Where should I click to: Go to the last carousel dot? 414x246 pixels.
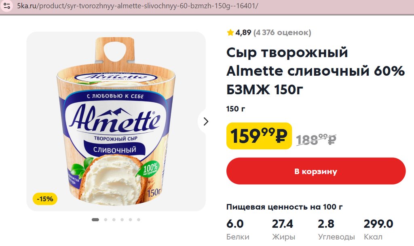coord(139,220)
